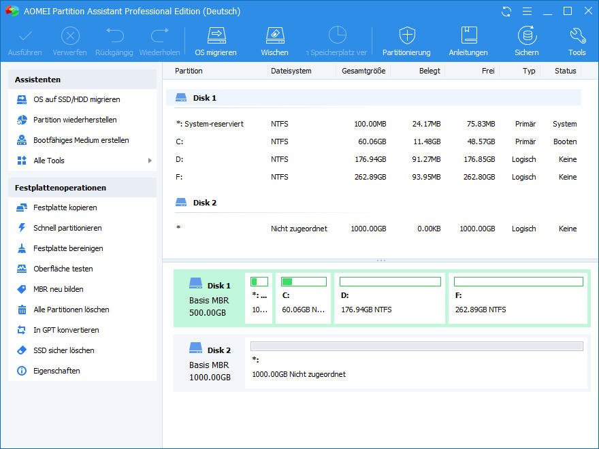Expand the Alle Tools submenu arrow
The image size is (599, 449).
point(150,161)
